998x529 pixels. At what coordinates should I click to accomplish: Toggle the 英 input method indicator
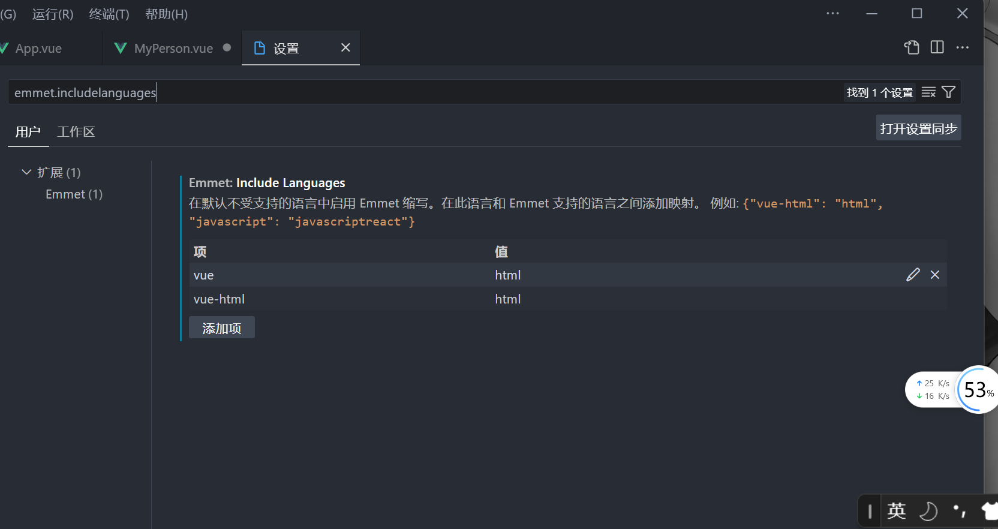[896, 510]
